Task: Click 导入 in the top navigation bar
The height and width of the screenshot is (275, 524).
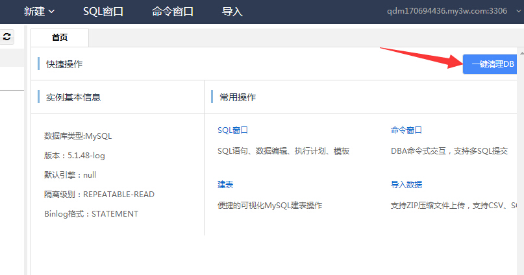Action: coord(232,11)
